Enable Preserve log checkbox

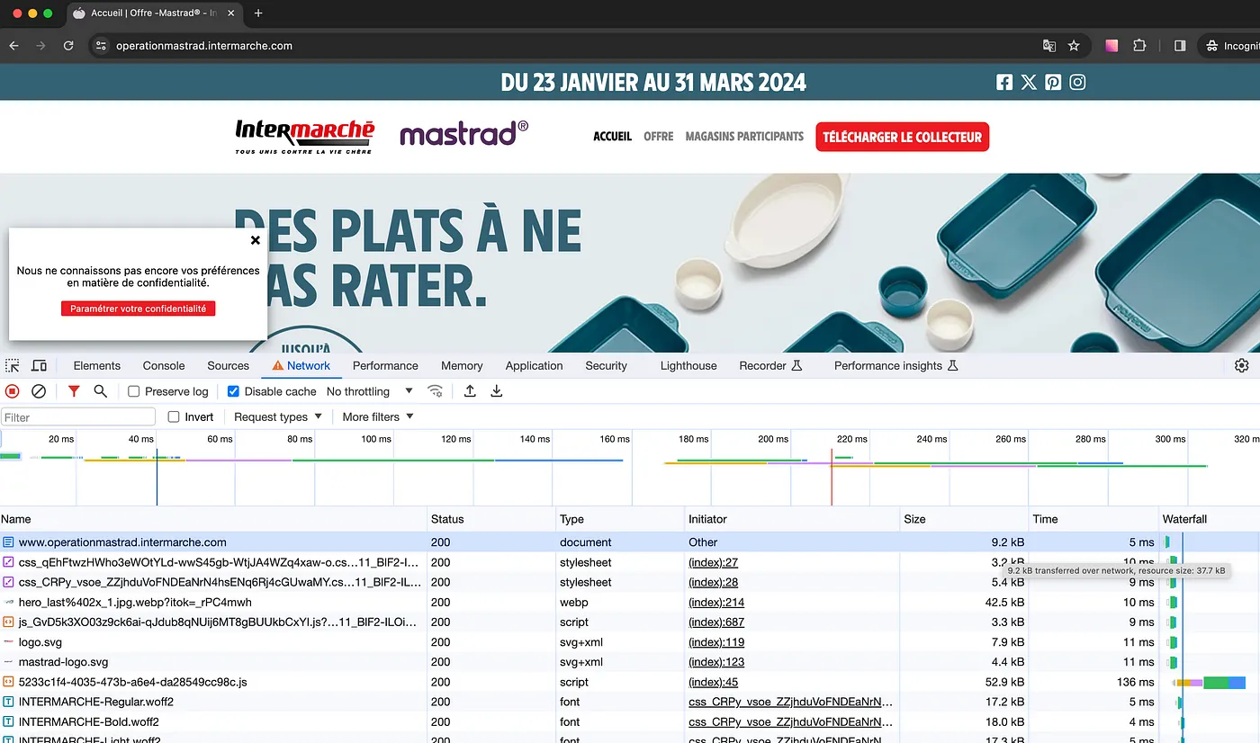tap(133, 391)
